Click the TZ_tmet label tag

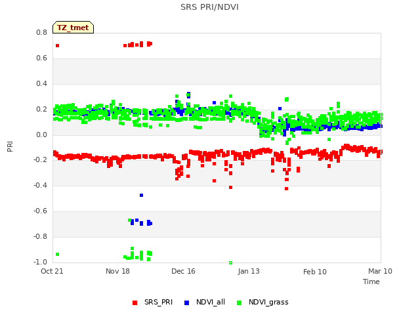point(73,28)
